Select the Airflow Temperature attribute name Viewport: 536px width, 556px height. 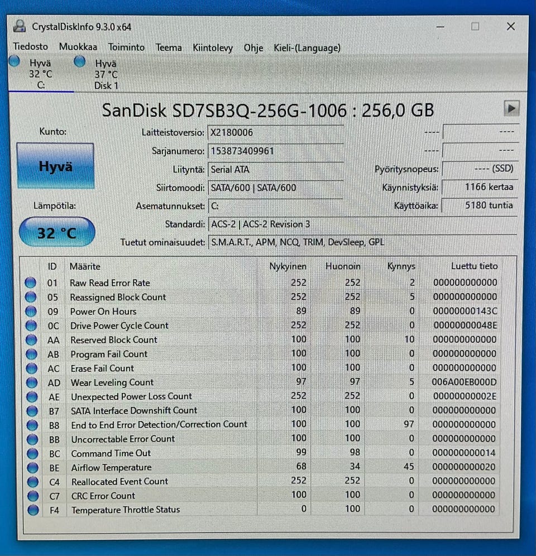[x=111, y=468]
